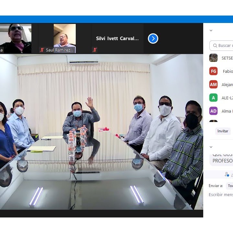Screen dimensions: 233x233
Task: Click the green A avatar for ALE-L2
Action: click(213, 98)
